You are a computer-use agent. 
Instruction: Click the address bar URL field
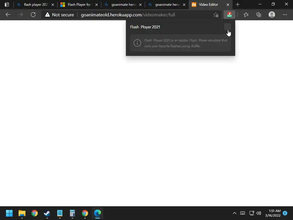click(x=128, y=15)
